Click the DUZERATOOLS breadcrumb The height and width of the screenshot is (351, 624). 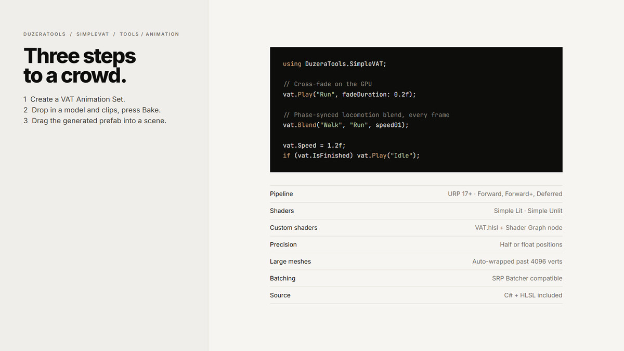(45, 34)
